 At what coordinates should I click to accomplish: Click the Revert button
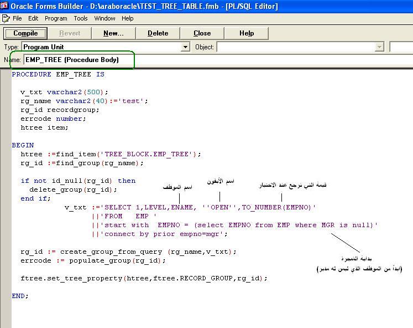(70, 33)
